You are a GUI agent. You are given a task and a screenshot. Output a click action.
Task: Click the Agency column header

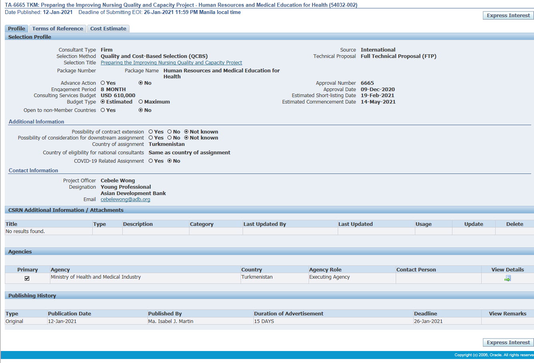(x=60, y=270)
